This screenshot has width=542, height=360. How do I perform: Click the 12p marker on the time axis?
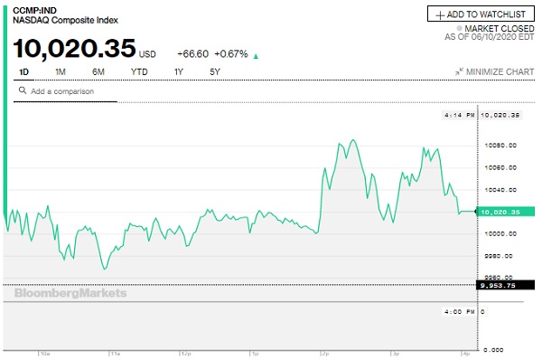point(185,354)
